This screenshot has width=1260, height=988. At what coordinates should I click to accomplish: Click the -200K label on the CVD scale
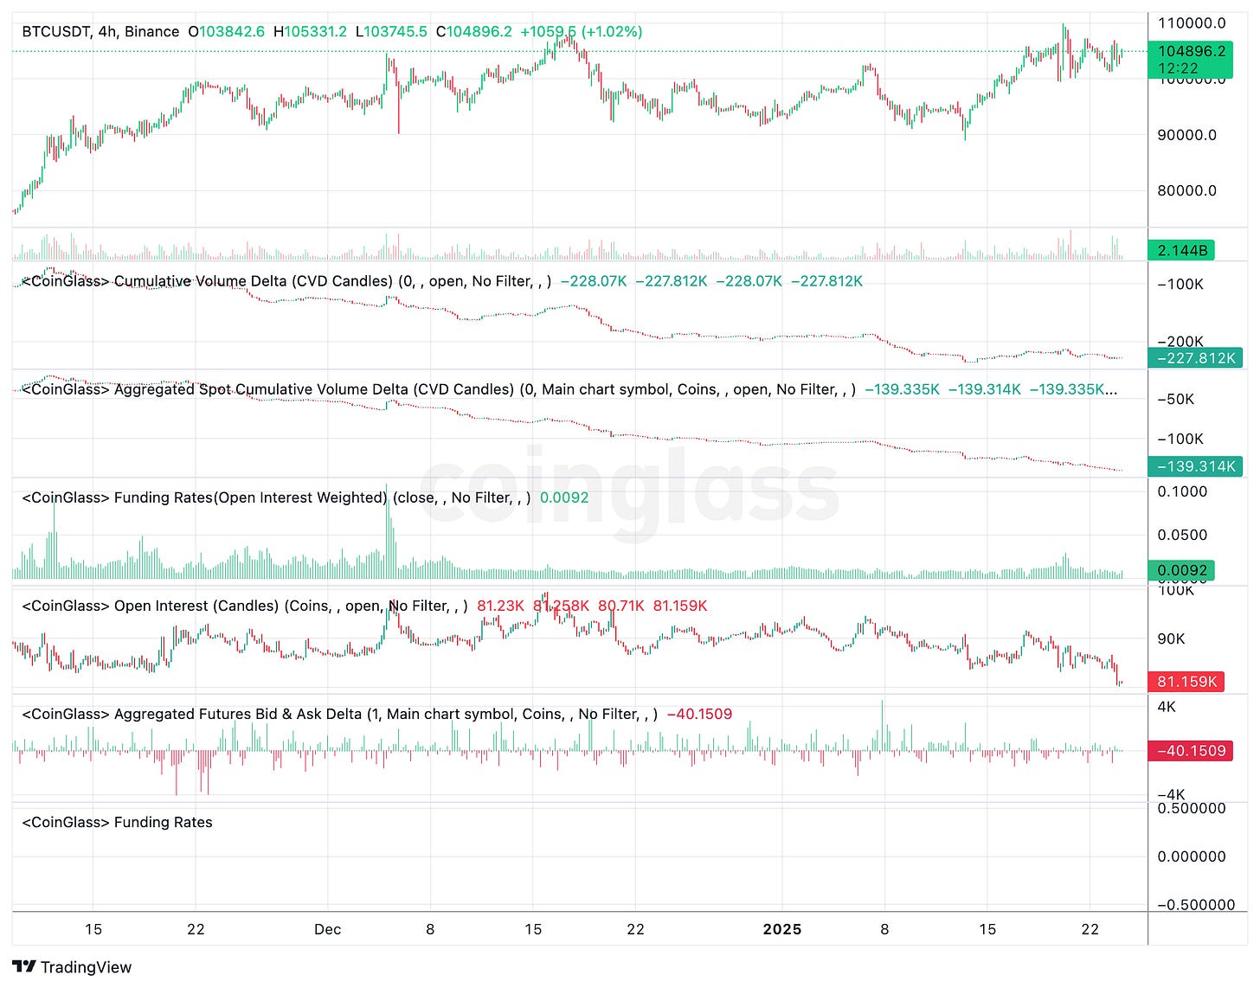[1180, 342]
